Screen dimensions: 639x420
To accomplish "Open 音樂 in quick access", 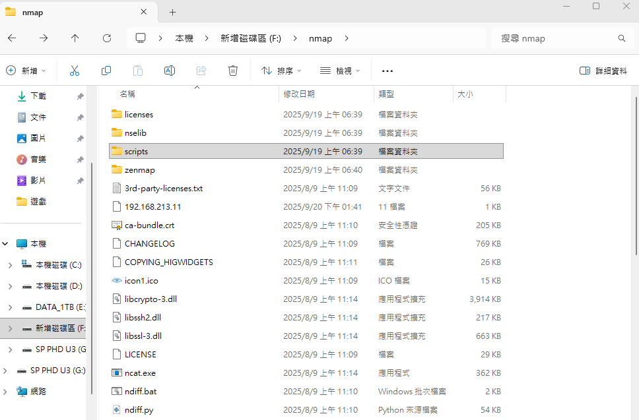I will tap(38, 160).
